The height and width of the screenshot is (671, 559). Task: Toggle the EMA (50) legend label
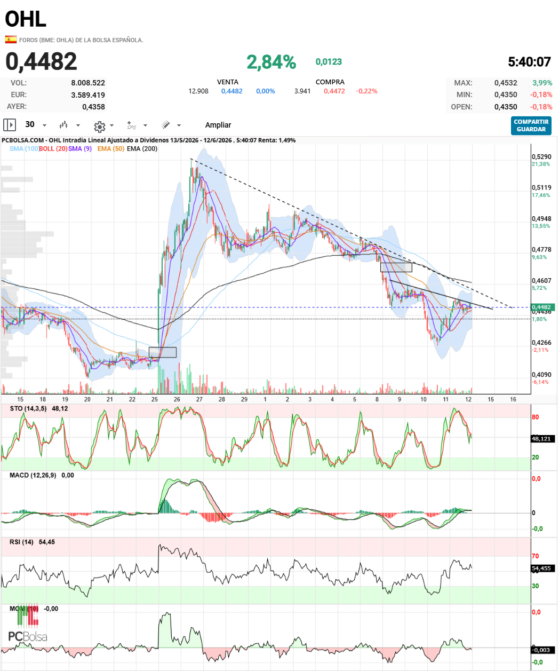pos(111,149)
